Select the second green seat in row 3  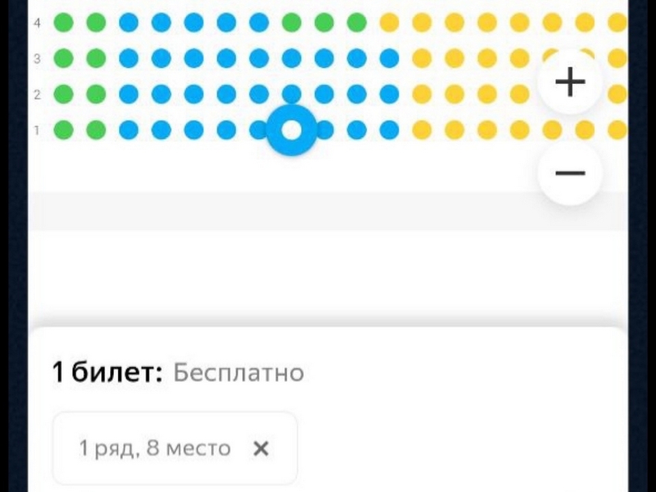pos(96,58)
